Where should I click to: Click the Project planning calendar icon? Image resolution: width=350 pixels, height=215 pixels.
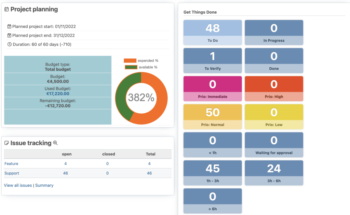click(6, 9)
